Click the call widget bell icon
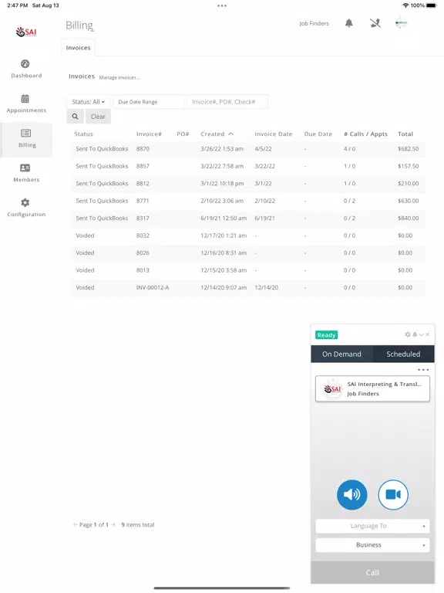 (415, 334)
